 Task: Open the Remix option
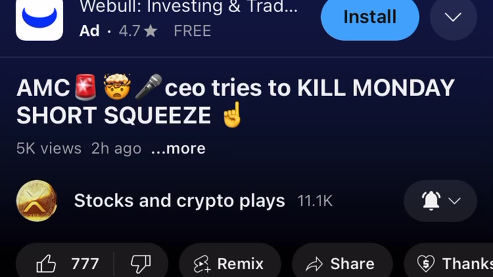click(230, 264)
